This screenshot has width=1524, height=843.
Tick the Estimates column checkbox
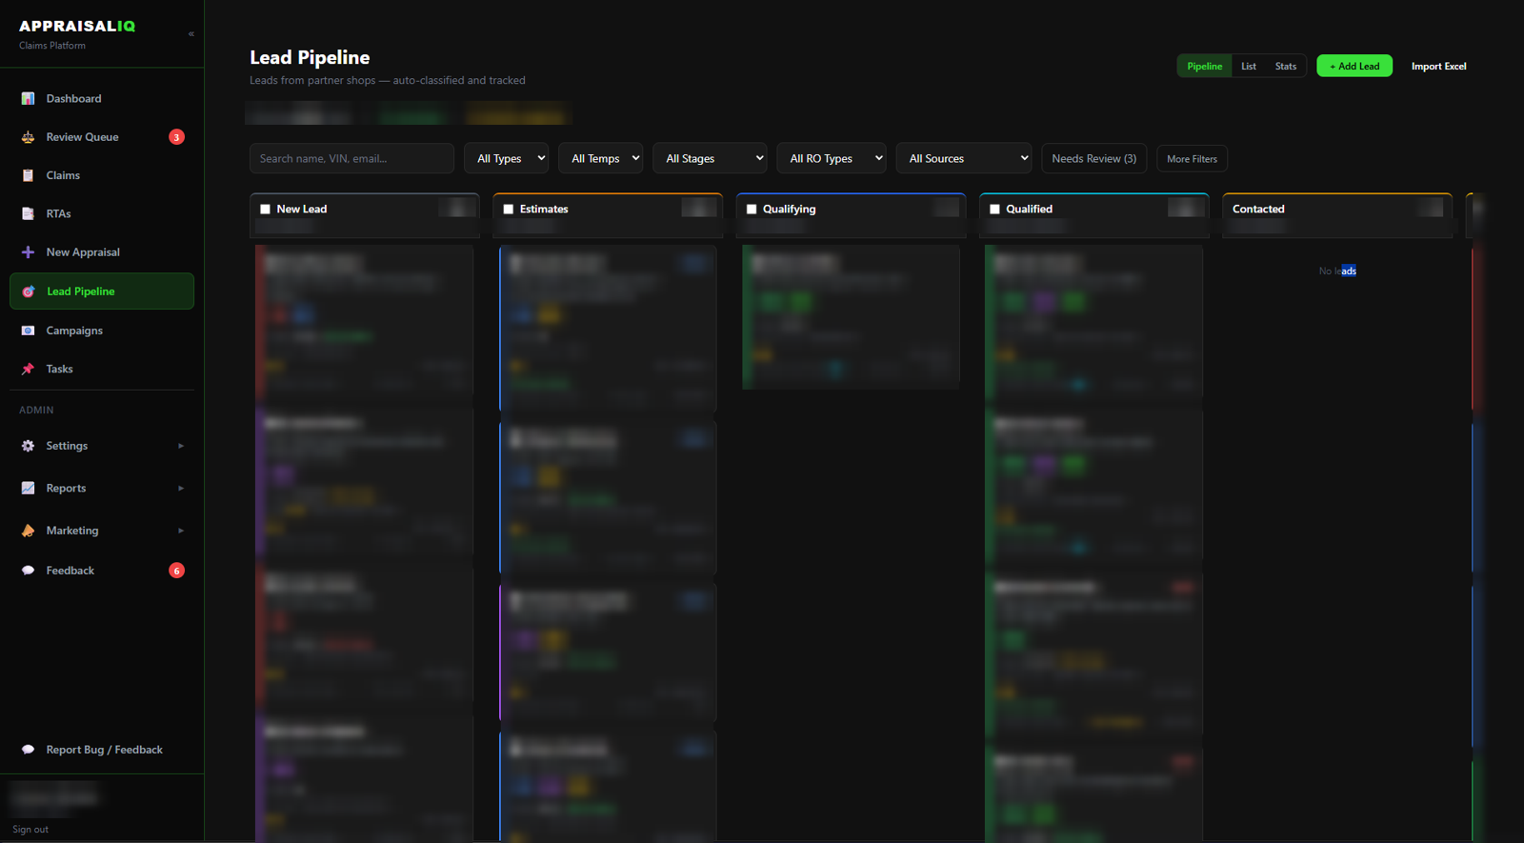509,210
